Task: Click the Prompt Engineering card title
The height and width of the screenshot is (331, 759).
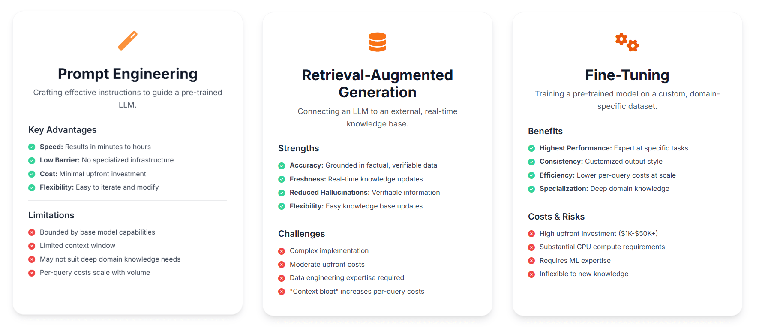Action: point(128,74)
